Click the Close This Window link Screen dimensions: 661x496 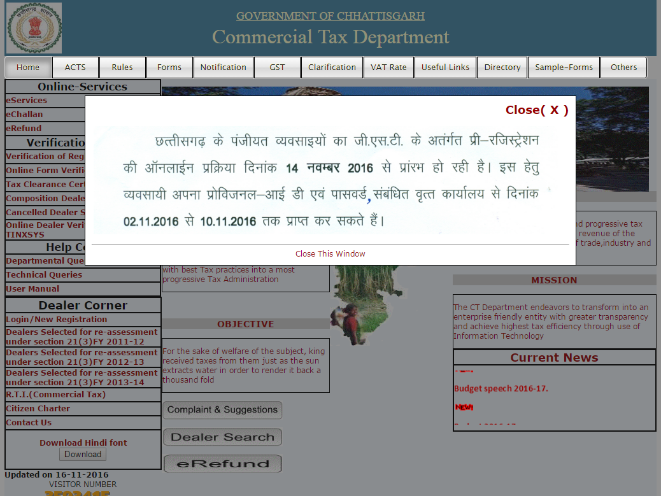[x=330, y=253]
